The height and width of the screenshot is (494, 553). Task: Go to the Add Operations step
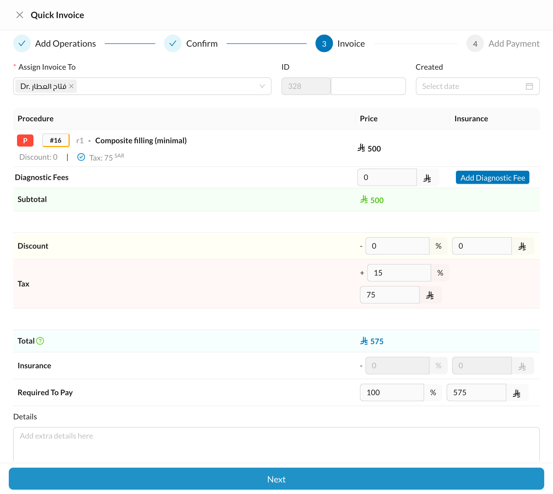coord(55,43)
